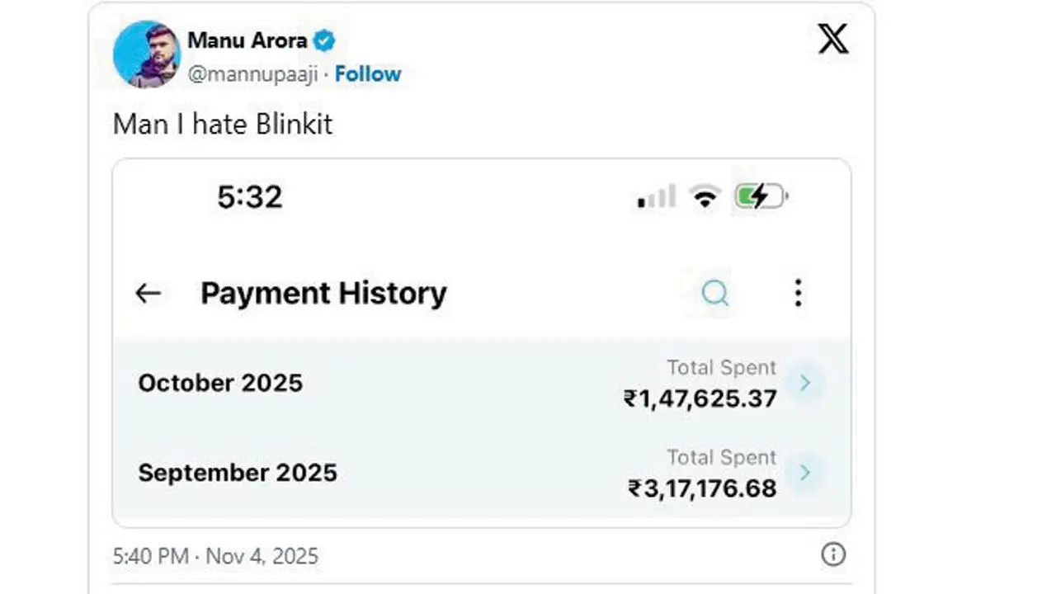Click the @mannupaaji handle
The width and height of the screenshot is (1056, 594).
pyautogui.click(x=253, y=73)
